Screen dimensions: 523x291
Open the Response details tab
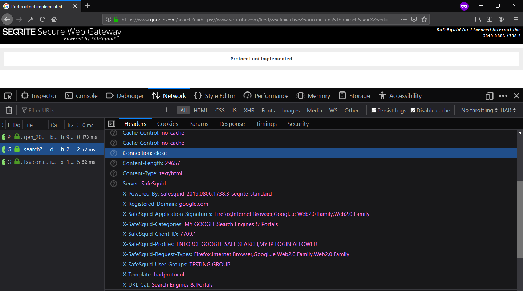pyautogui.click(x=232, y=124)
